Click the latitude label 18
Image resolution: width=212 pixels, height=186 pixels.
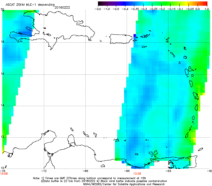coord(2,41)
